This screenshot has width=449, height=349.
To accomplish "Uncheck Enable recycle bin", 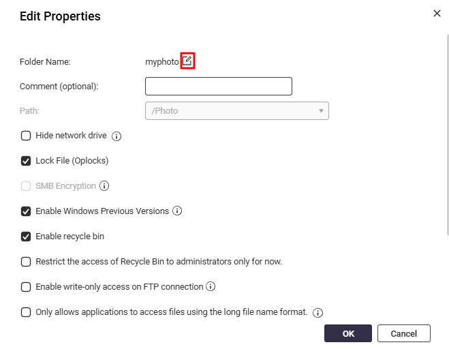I will pyautogui.click(x=26, y=237).
